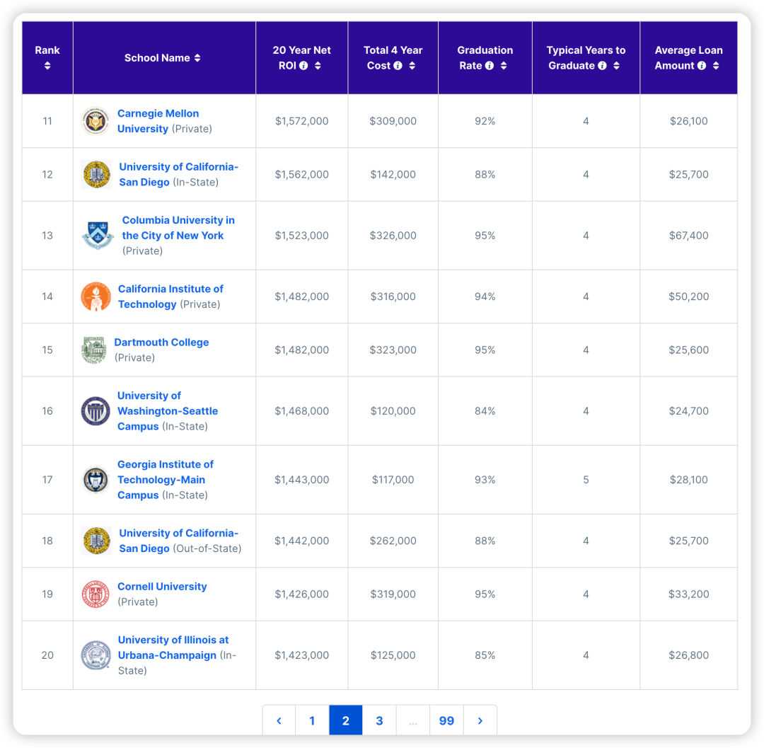Click the $323,000 cost value
Image resolution: width=764 pixels, height=748 pixels.
click(393, 350)
